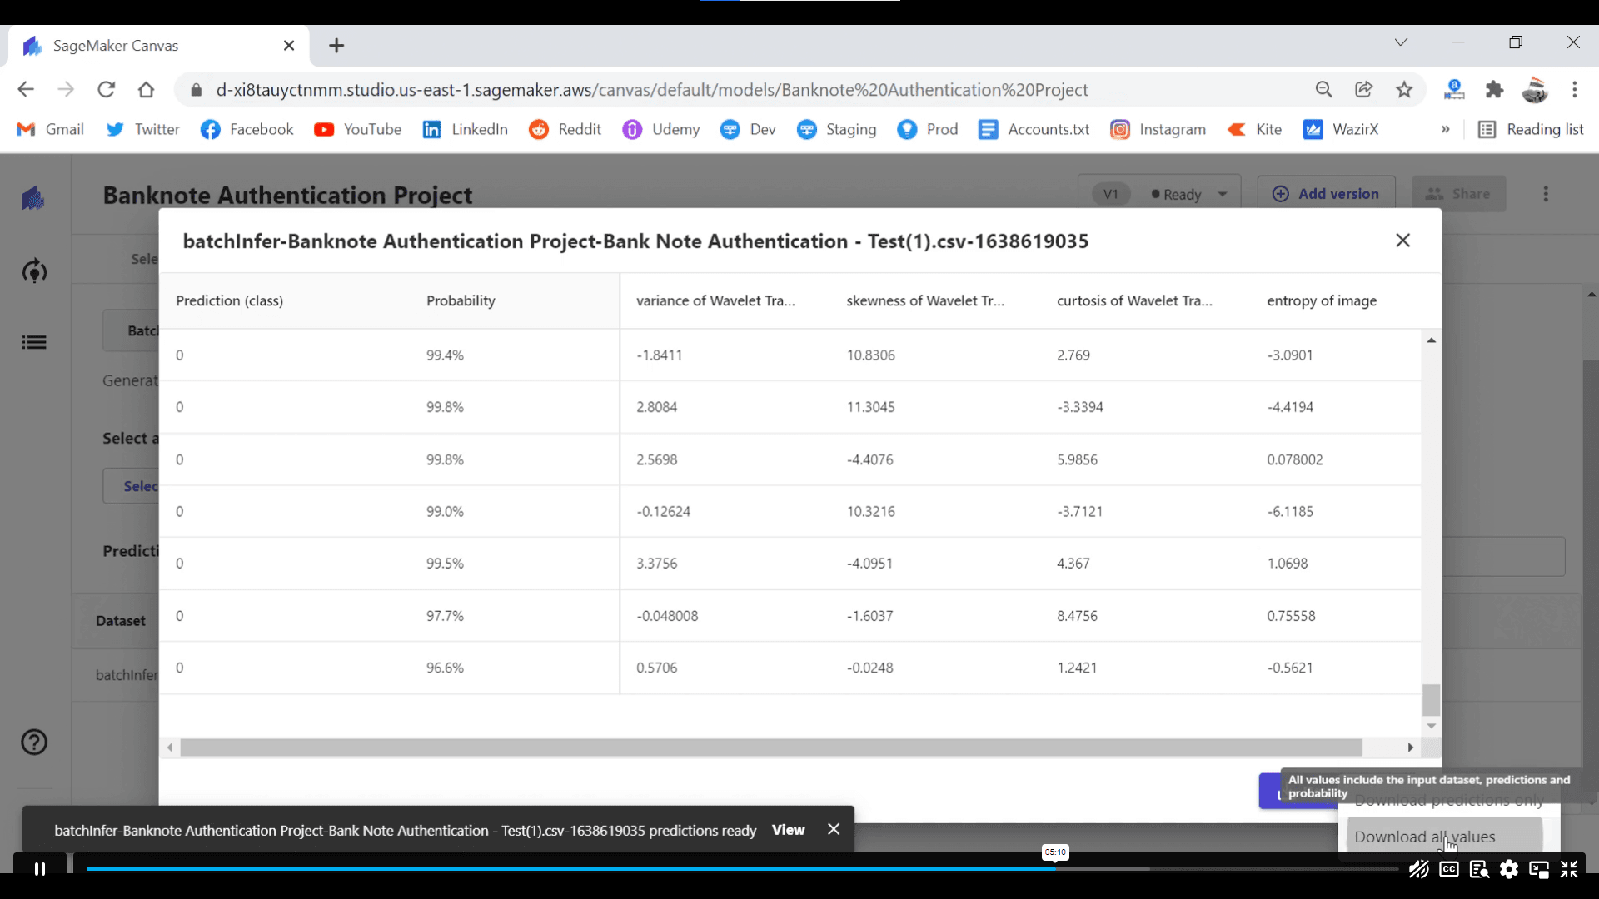Open the tab search chevron near window controls
The image size is (1599, 899).
pyautogui.click(x=1401, y=42)
